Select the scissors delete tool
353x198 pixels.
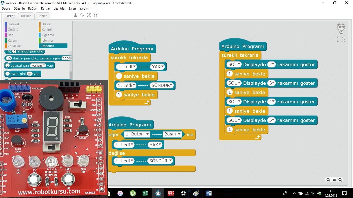pyautogui.click(x=82, y=15)
